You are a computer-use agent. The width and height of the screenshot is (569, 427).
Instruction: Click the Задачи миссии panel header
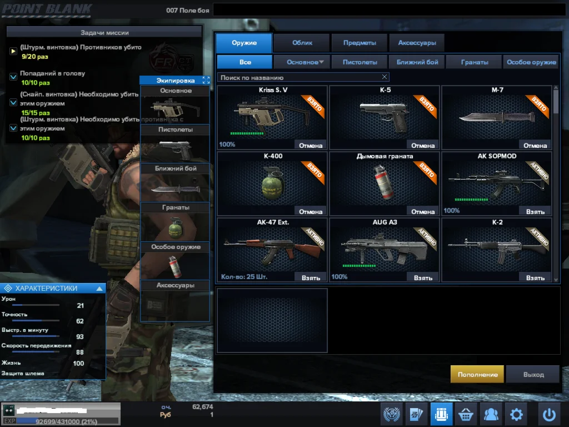tap(104, 32)
